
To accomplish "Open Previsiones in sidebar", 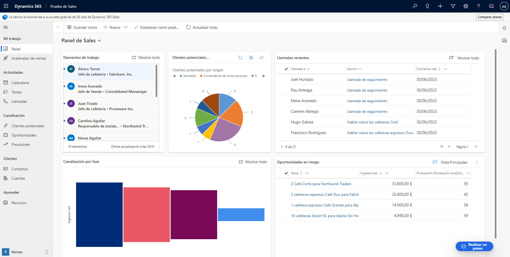I will (26, 144).
